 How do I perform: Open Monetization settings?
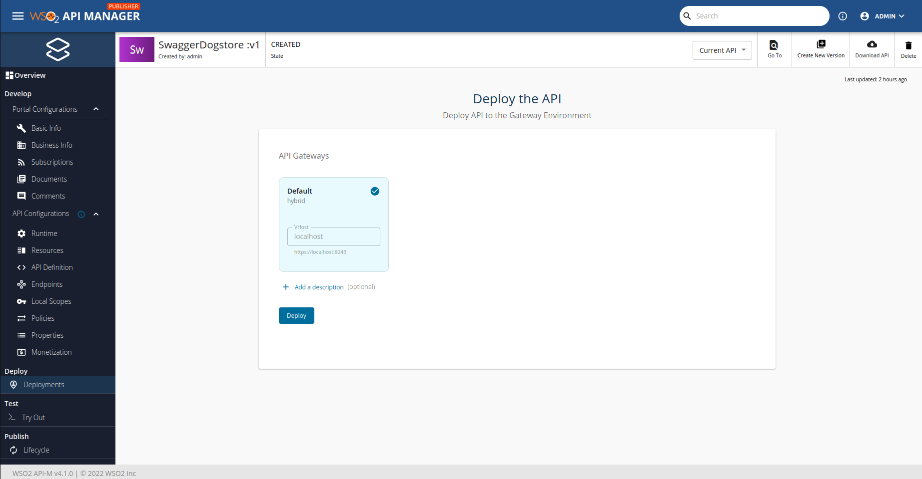[x=51, y=352]
